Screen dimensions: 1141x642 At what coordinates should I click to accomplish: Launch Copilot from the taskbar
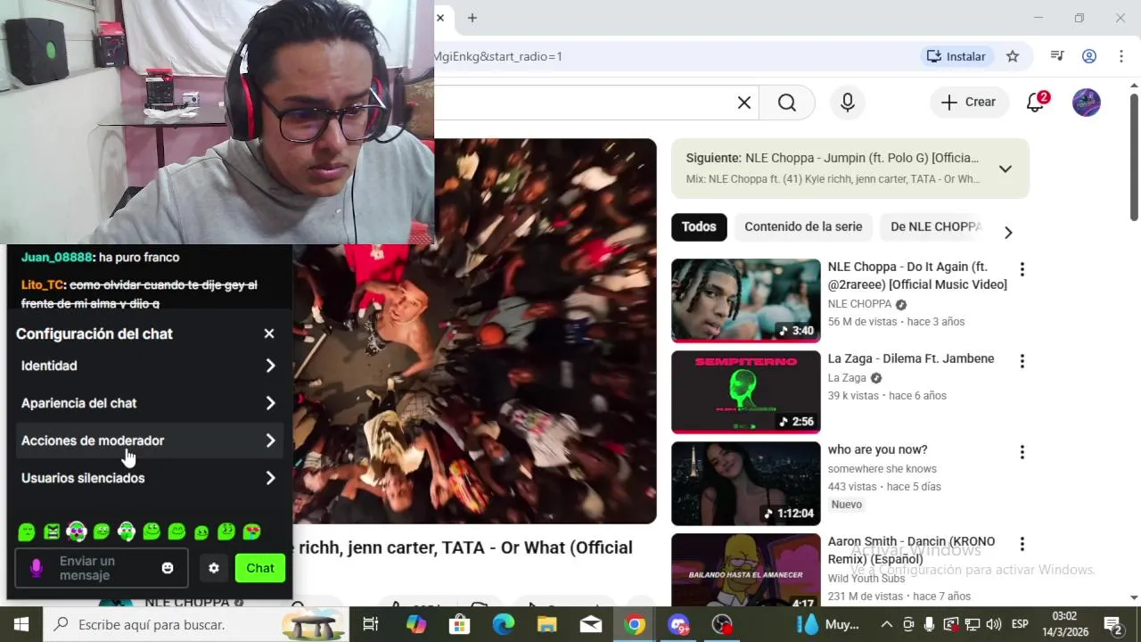416,624
